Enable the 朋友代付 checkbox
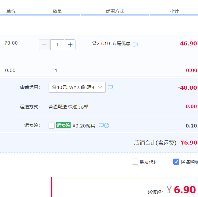198x197 pixels. [135, 162]
